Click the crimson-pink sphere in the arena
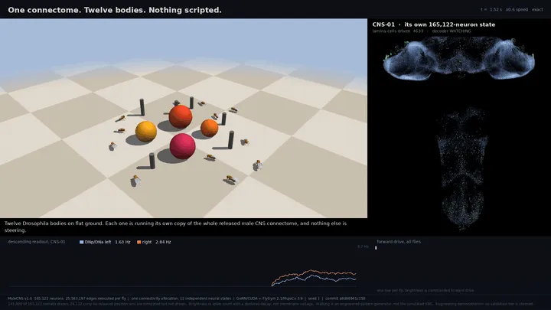 [x=183, y=146]
